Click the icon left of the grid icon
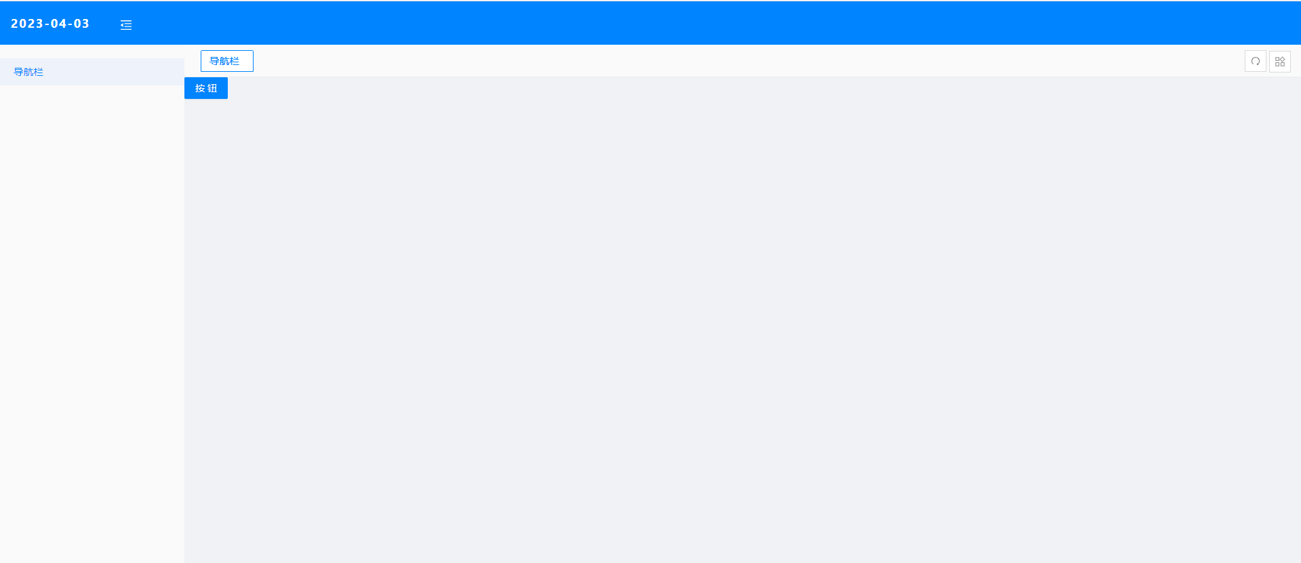 (x=1255, y=61)
